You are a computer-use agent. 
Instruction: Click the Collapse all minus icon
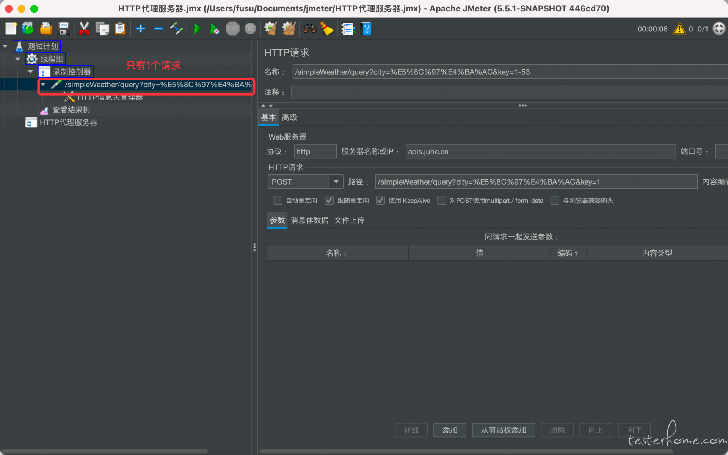click(x=158, y=28)
